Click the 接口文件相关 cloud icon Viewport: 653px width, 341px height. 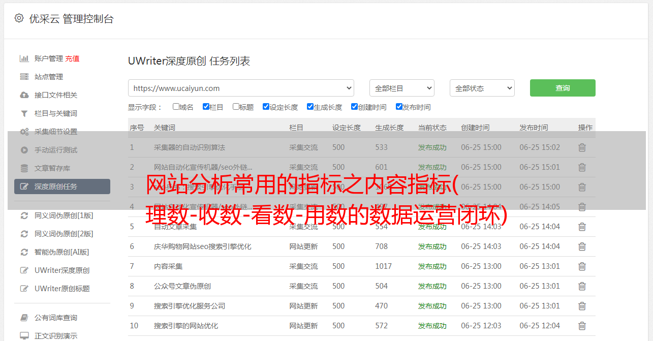(x=24, y=95)
